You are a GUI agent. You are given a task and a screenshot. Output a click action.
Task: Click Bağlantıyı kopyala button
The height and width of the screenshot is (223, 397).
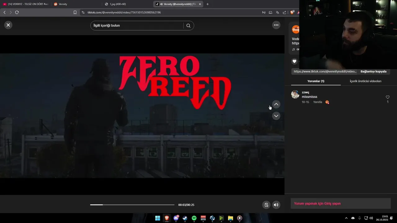[x=373, y=72]
